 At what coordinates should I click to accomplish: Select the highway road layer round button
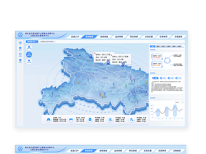(29, 47)
